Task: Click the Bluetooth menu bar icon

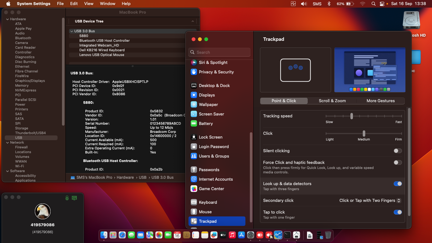Action: tap(329, 4)
